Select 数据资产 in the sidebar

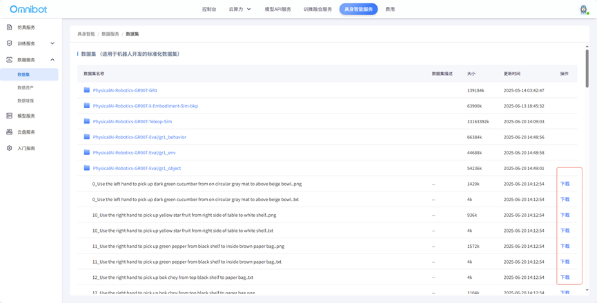click(x=26, y=87)
